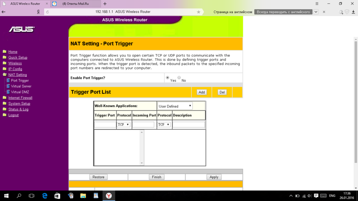Click trigger list scrollbar up arrow

[x=142, y=132]
